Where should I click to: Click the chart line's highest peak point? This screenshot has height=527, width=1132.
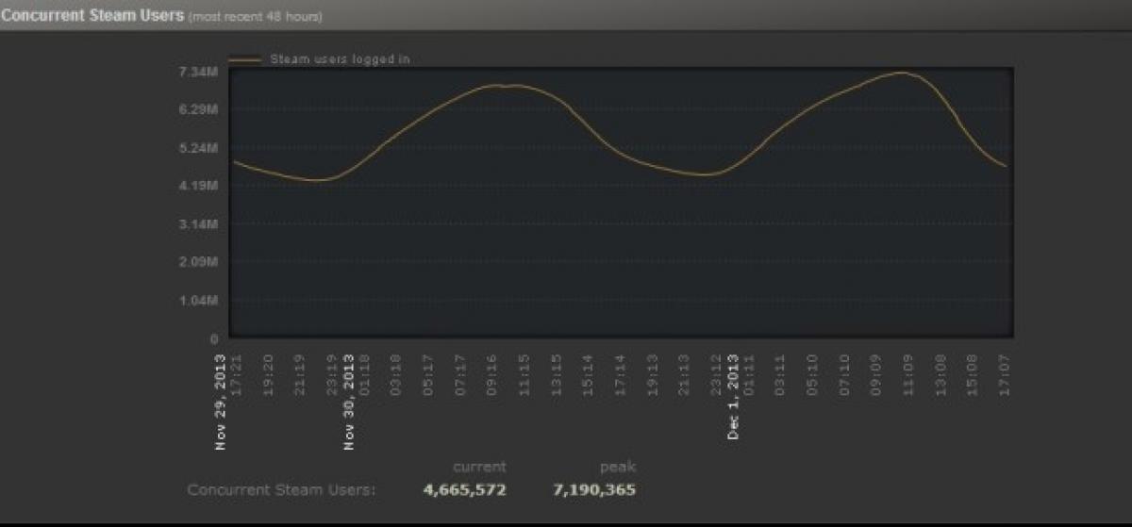pyautogui.click(x=902, y=73)
